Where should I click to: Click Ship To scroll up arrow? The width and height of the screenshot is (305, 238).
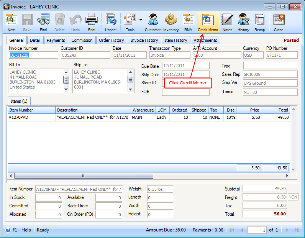130,72
